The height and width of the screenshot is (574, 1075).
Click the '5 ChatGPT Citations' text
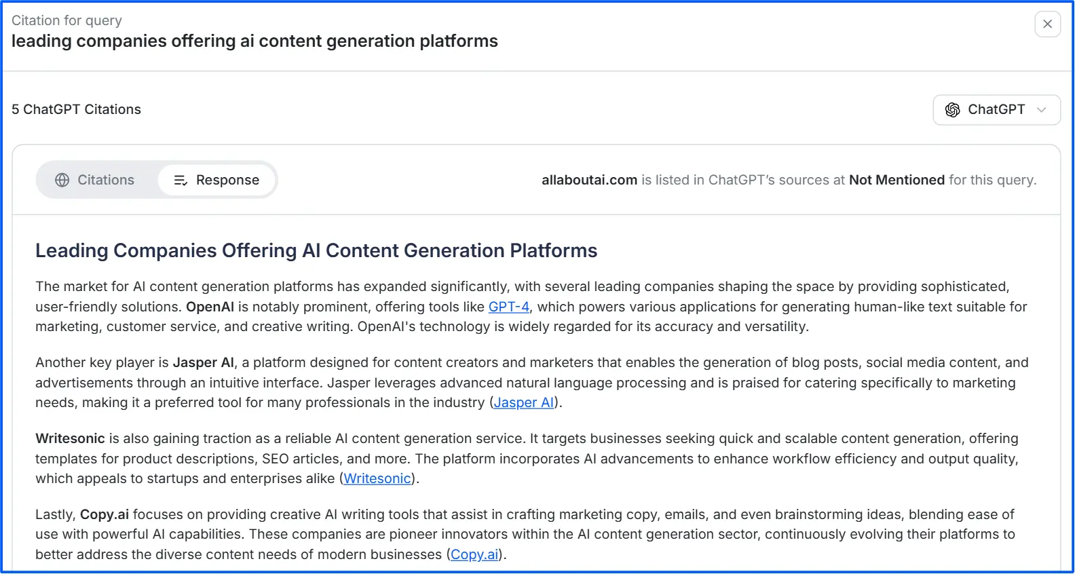point(76,109)
